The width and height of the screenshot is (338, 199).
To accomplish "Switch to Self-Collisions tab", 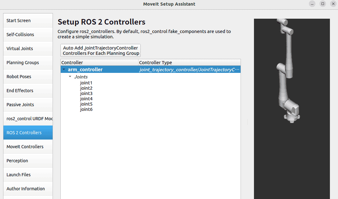I will [28, 35].
